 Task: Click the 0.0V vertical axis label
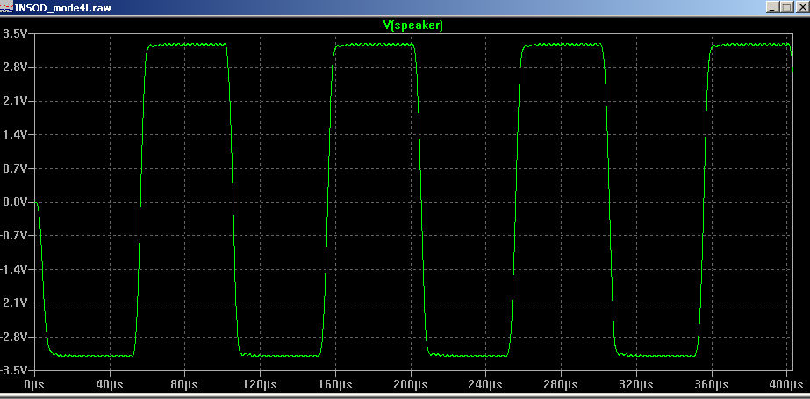[16, 202]
